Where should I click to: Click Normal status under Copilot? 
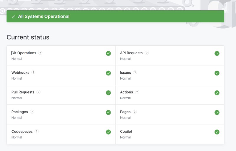125,137
